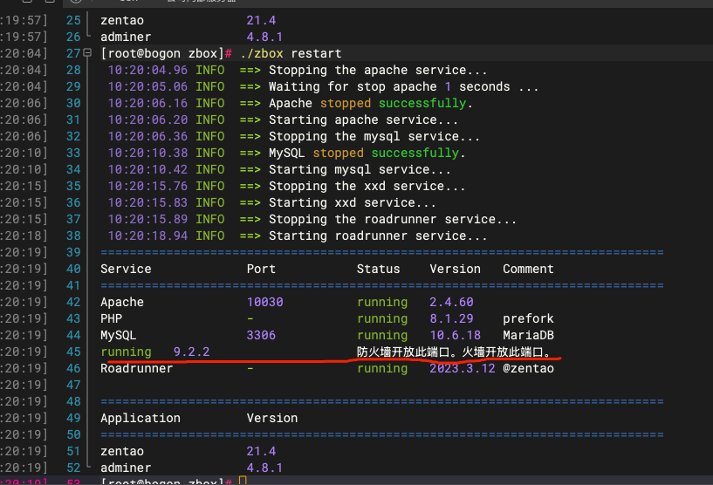The height and width of the screenshot is (485, 713).
Task: Click the "Service" column header
Action: [126, 269]
